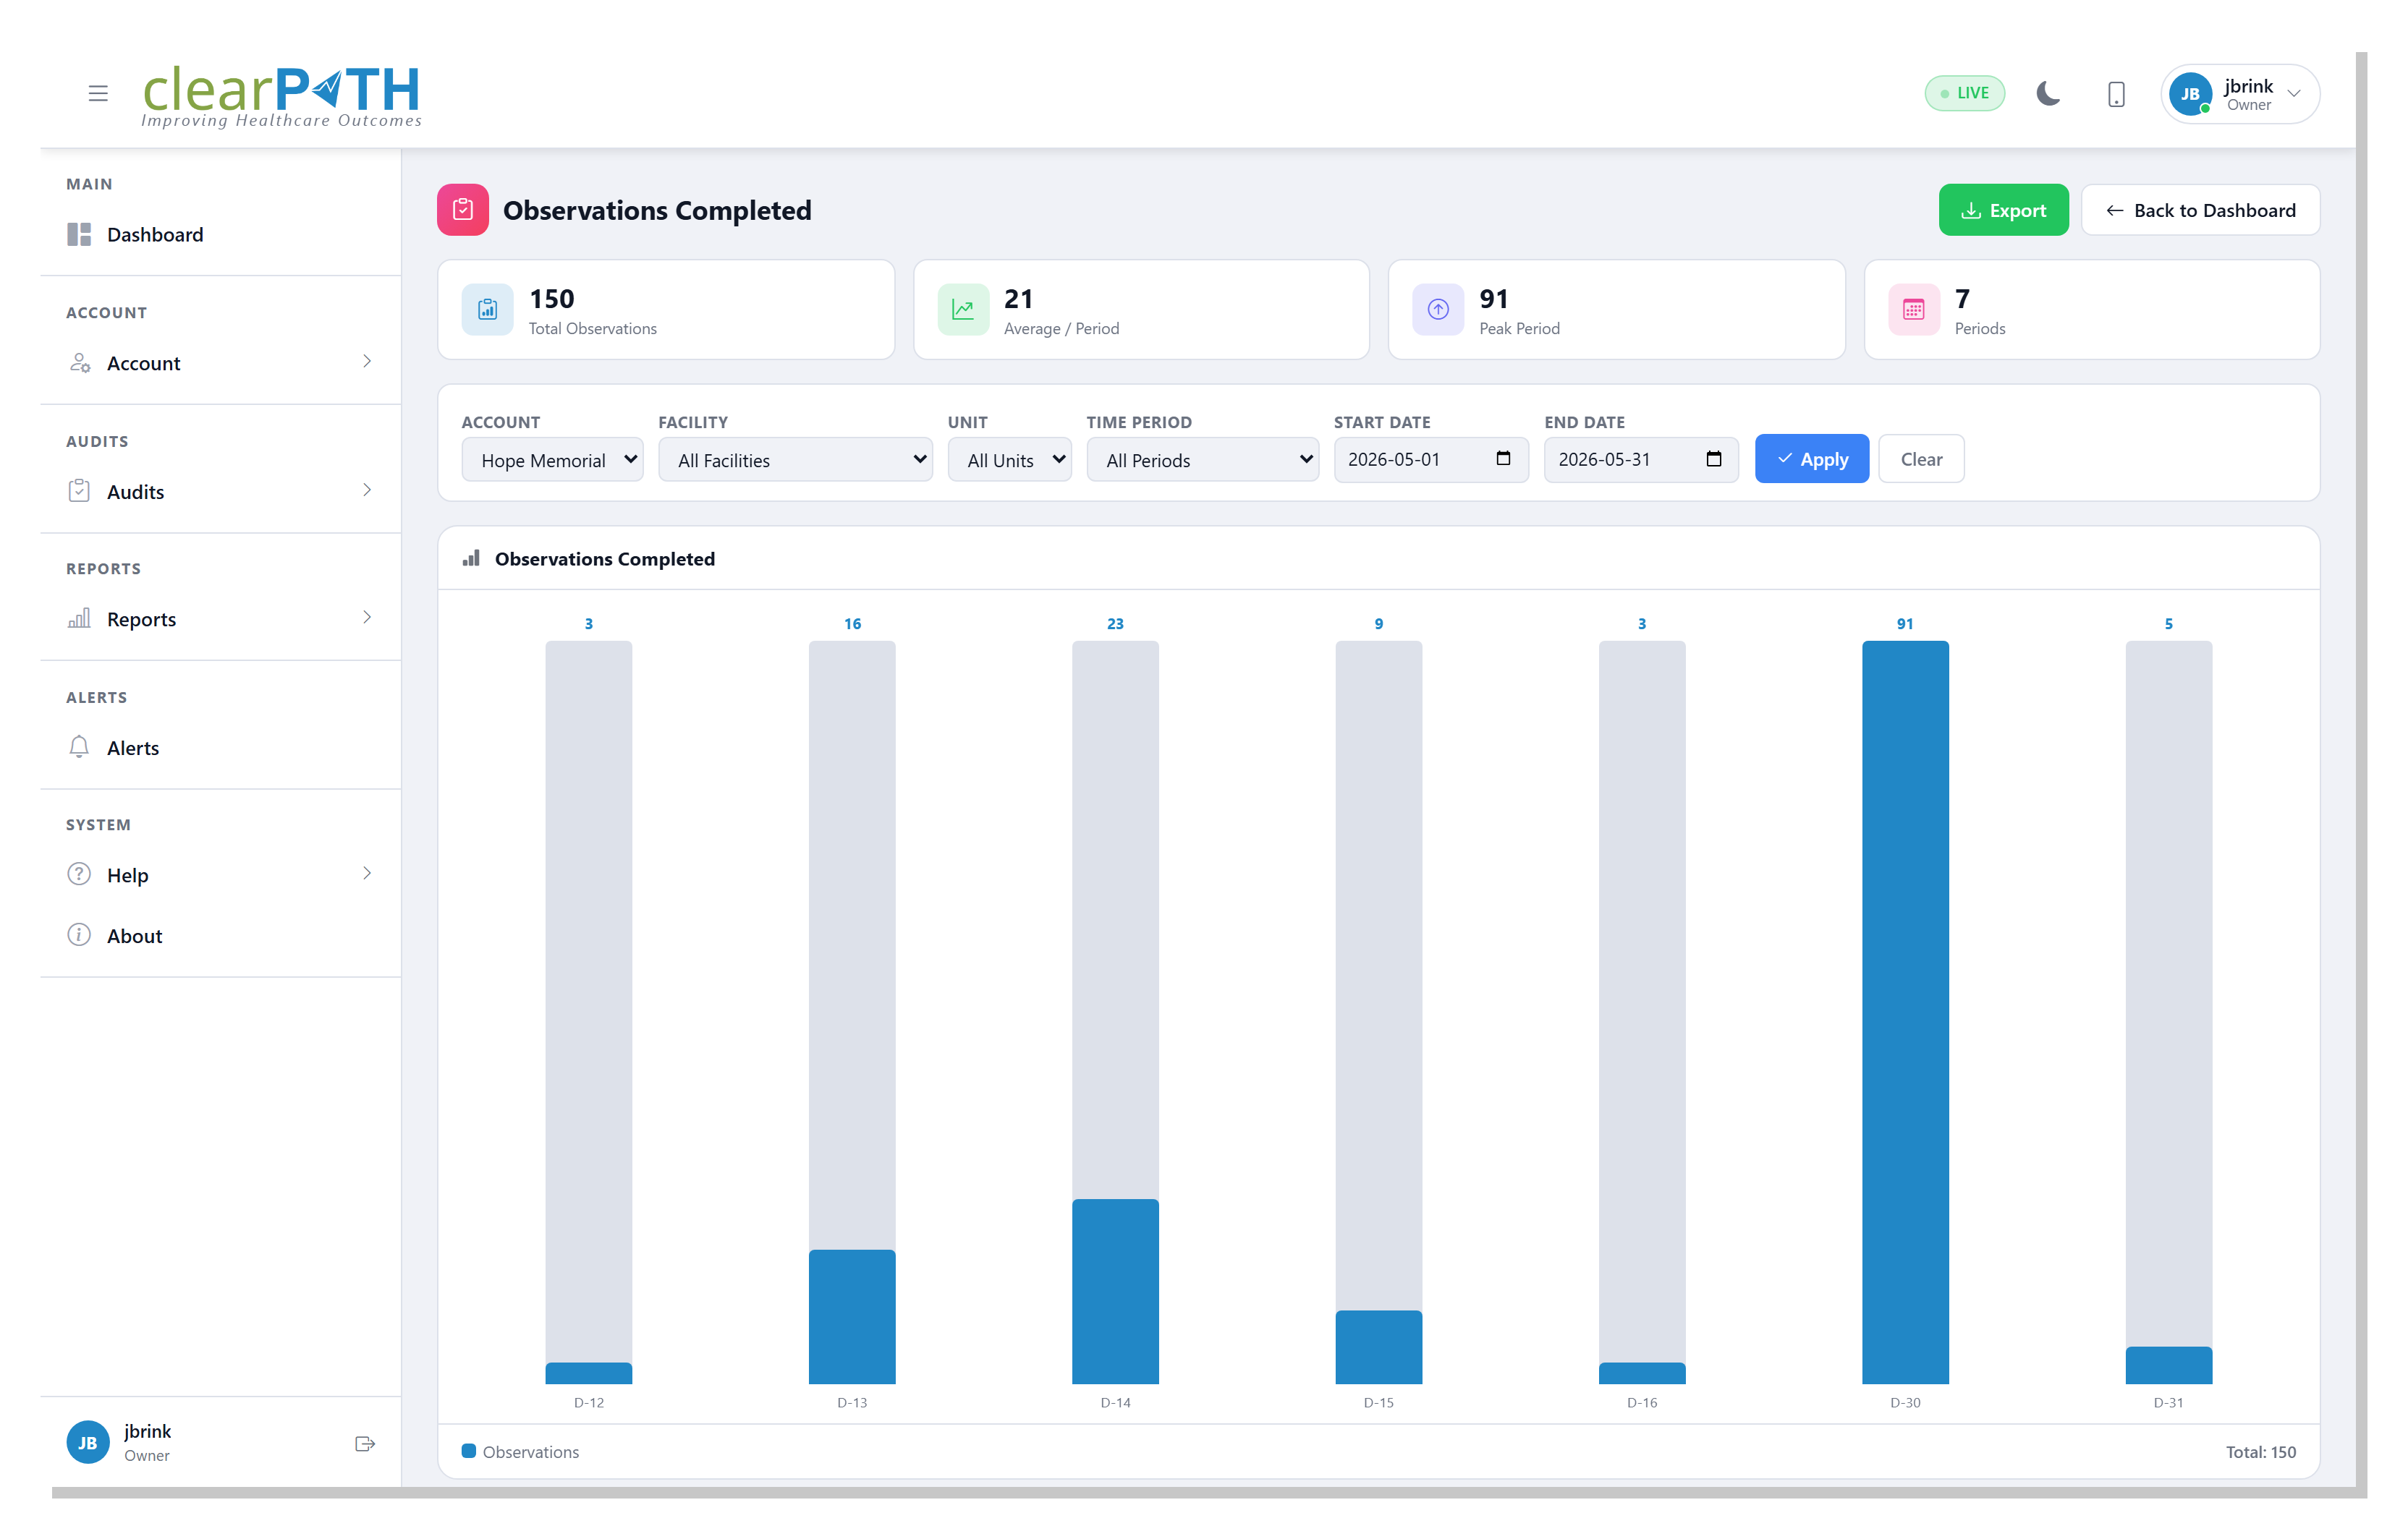The width and height of the screenshot is (2408, 1539).
Task: Click the Reports bar chart icon
Action: point(79,618)
